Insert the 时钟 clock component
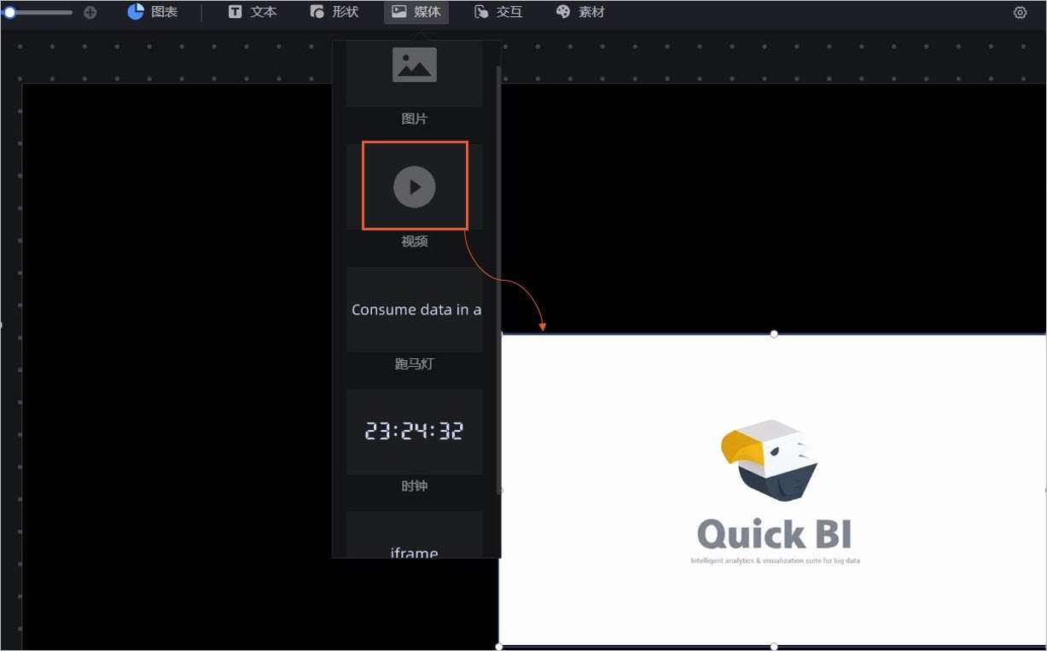 415,431
